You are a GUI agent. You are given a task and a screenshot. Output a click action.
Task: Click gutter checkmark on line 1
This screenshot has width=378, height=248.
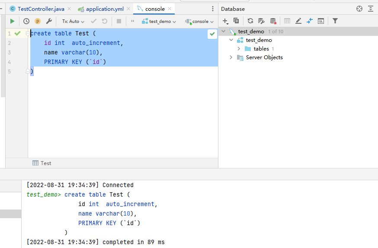[18, 33]
